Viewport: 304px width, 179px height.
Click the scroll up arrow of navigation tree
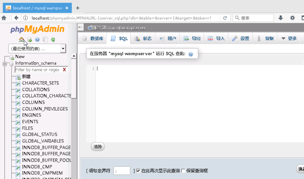(74, 56)
